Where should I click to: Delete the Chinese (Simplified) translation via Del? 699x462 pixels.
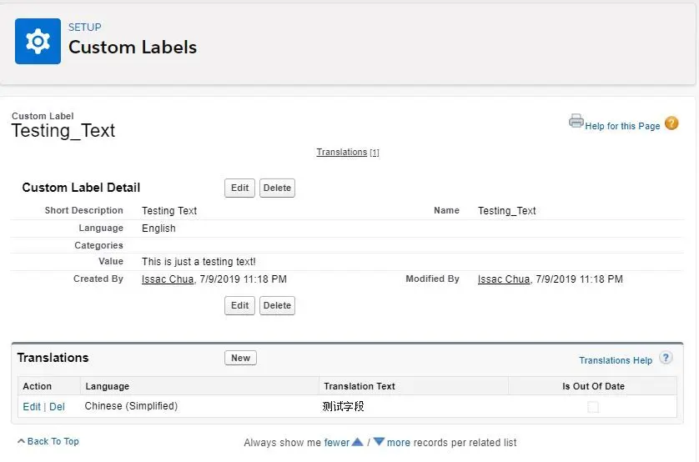coord(57,407)
